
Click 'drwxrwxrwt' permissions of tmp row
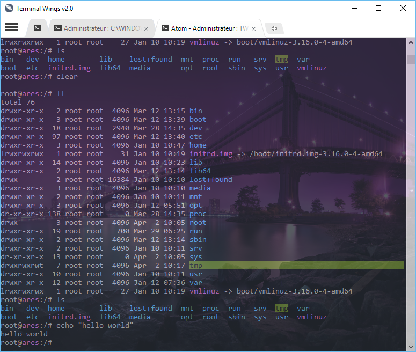click(22, 266)
